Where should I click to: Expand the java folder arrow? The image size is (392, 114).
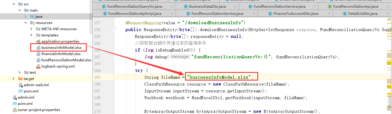pos(25,17)
